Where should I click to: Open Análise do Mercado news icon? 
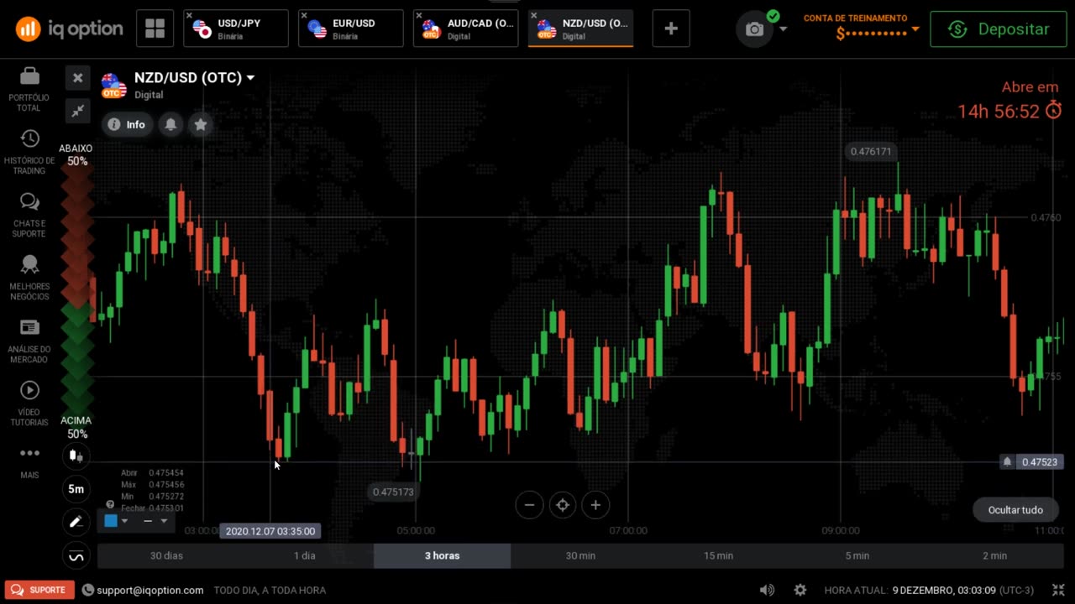click(x=29, y=327)
